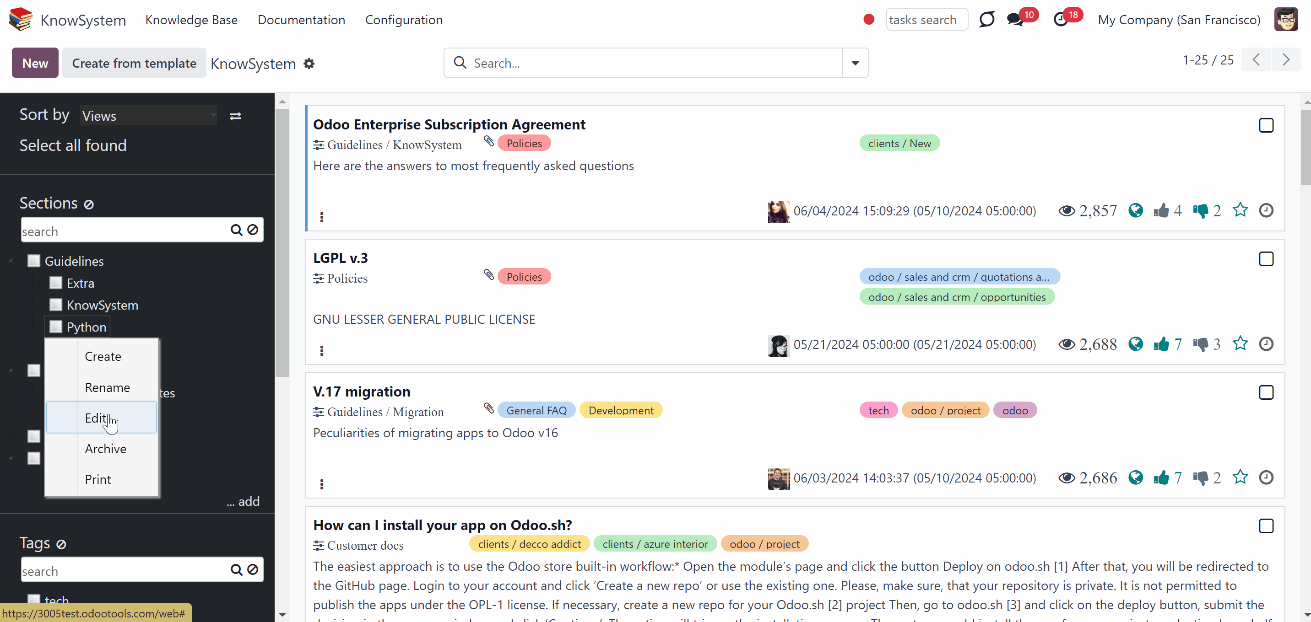Click the ... add link under Sections
Image resolution: width=1311 pixels, height=622 pixels.
click(243, 501)
